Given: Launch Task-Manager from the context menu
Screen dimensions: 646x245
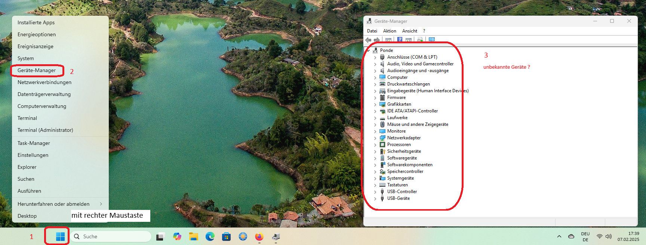Looking at the screenshot, I should [60, 143].
